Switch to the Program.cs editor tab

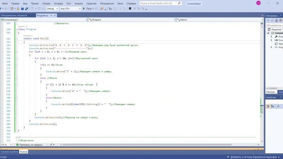[42, 15]
